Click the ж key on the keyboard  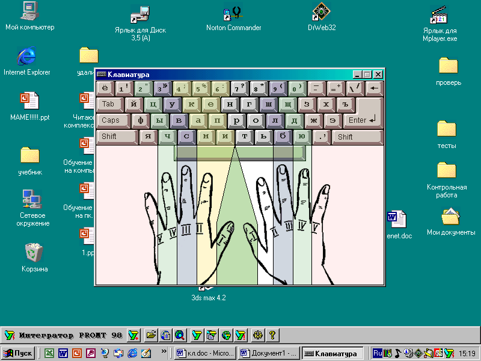(313, 121)
